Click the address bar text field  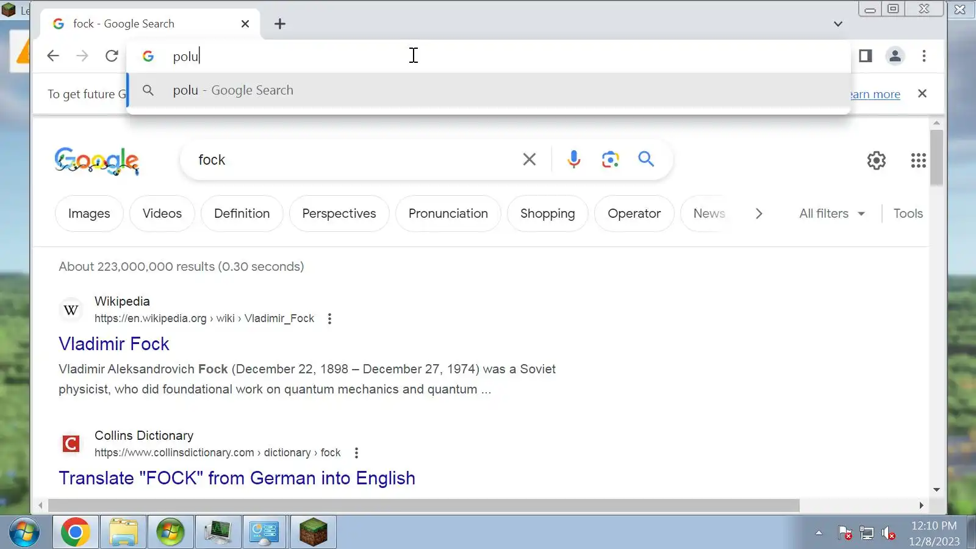(x=488, y=56)
